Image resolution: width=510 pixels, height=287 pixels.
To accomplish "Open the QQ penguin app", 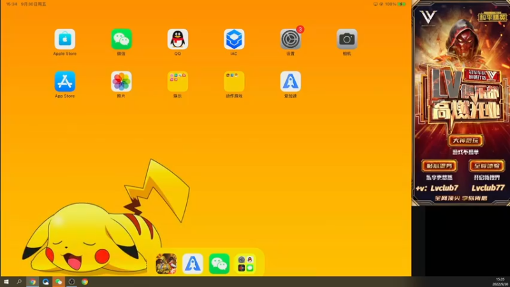I will pyautogui.click(x=178, y=39).
